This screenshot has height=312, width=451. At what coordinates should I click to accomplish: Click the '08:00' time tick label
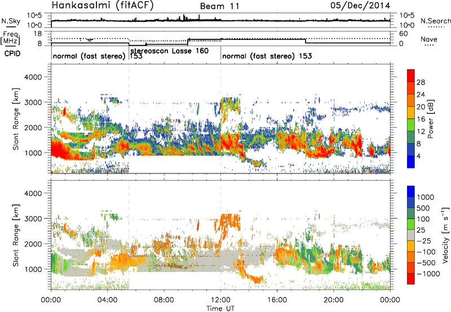pos(164,300)
